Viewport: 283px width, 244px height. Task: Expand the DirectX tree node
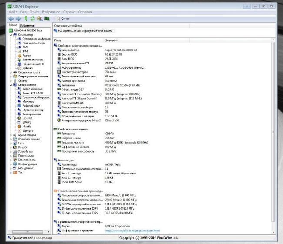[11, 147]
